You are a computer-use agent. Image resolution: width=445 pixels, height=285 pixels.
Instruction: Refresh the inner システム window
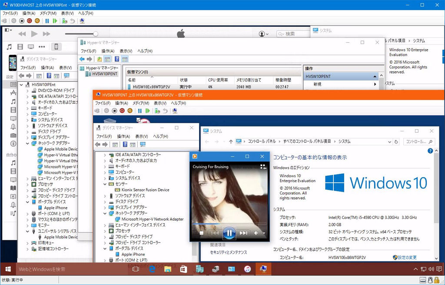396,141
